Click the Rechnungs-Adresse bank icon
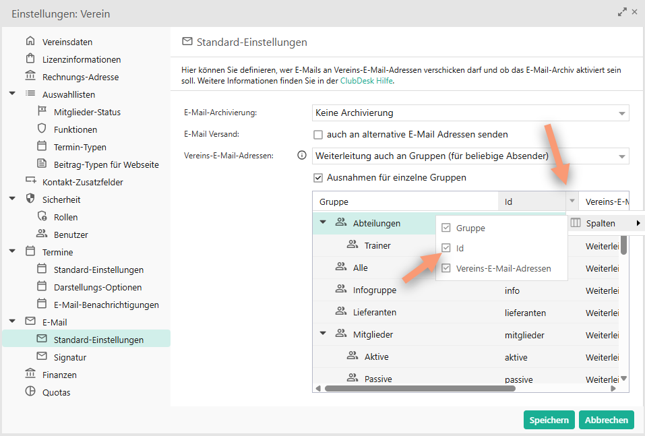Screen dimensions: 645x436 tap(30, 76)
